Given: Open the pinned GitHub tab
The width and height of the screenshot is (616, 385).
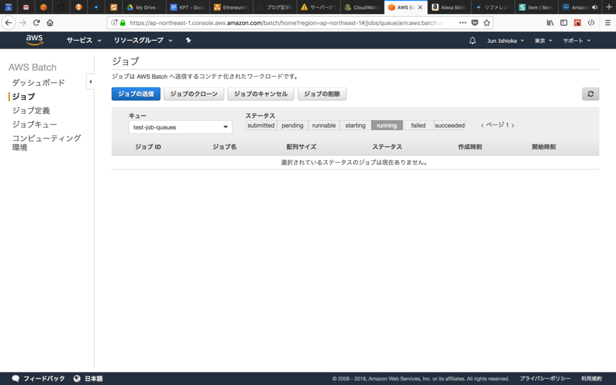Looking at the screenshot, I should click(x=61, y=7).
